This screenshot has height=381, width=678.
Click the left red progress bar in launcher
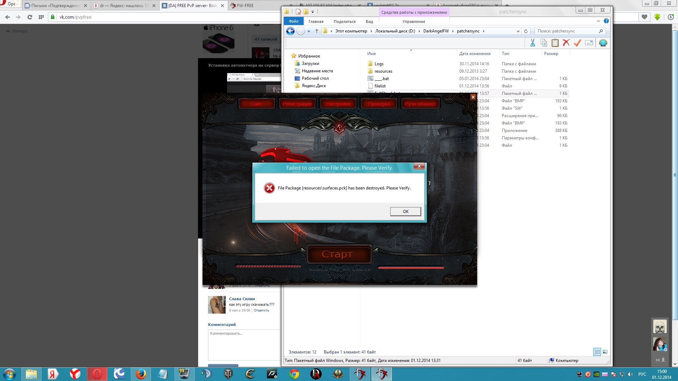pyautogui.click(x=268, y=266)
